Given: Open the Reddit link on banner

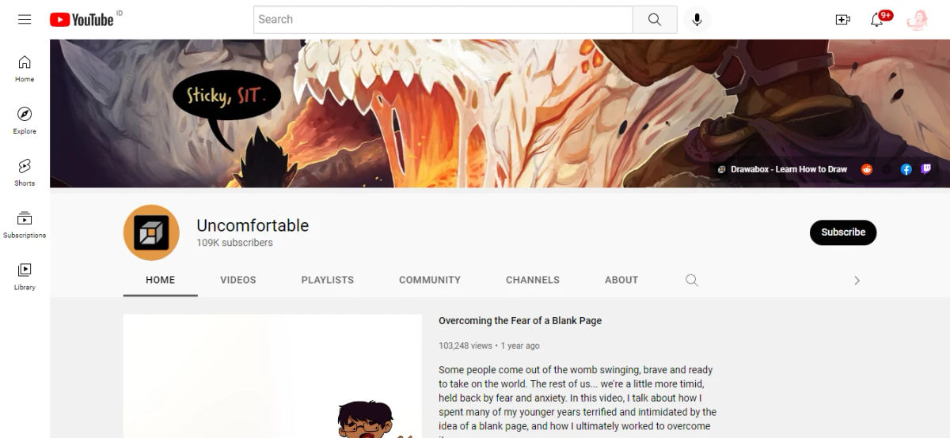Looking at the screenshot, I should 867,169.
